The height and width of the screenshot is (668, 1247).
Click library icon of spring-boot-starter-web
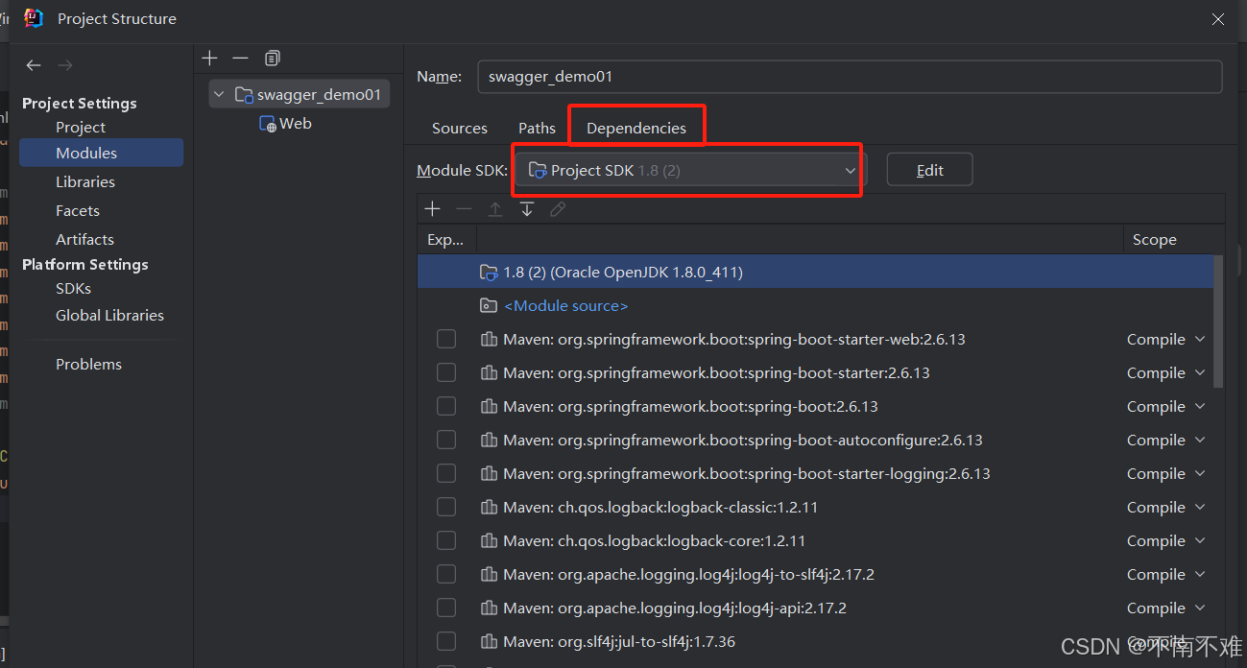coord(489,339)
